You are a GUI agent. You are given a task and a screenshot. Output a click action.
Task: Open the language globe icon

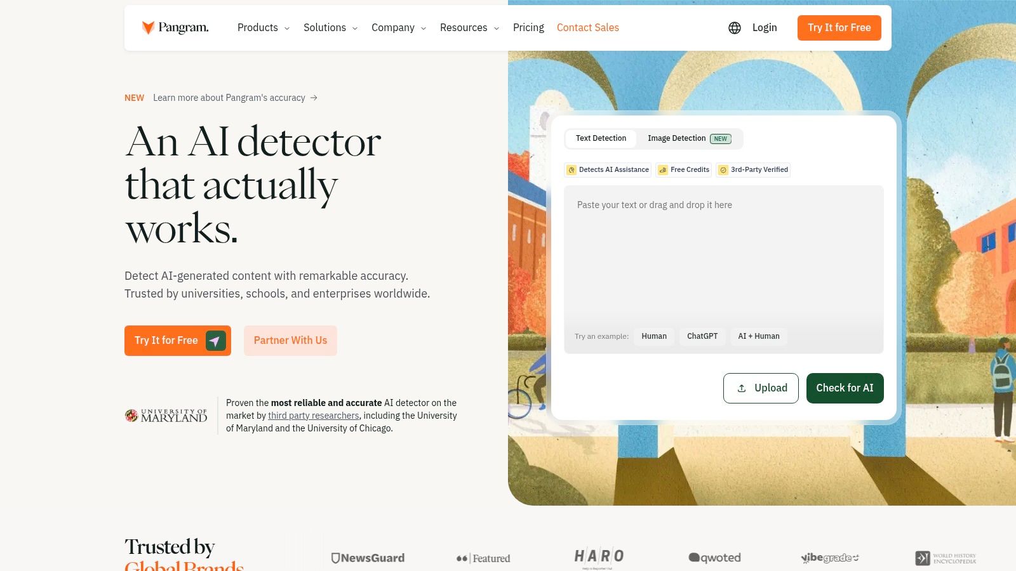pos(735,28)
